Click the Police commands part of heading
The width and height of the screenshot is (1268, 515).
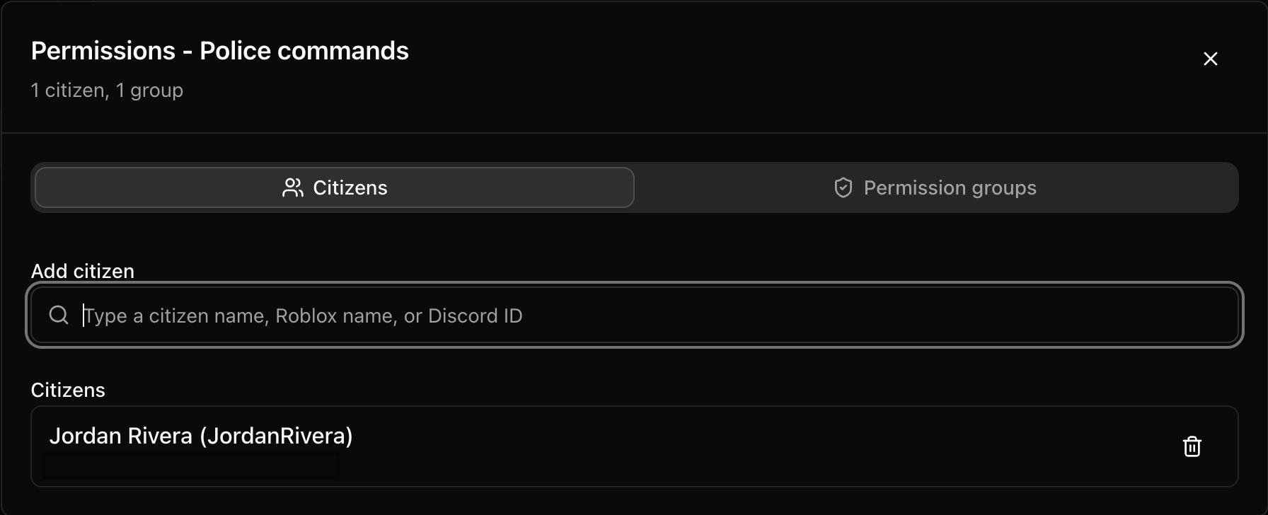(304, 51)
